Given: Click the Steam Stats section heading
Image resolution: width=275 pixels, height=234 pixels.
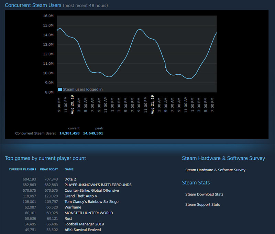Looking at the screenshot, I should point(196,183).
